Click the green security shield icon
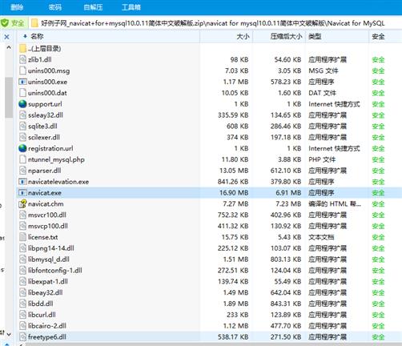The image size is (402, 346). click(x=5, y=23)
